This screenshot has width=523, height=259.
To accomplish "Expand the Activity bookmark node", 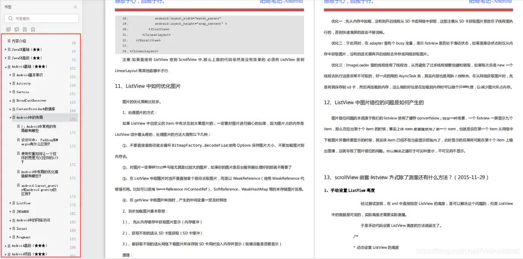I will 10,83.
